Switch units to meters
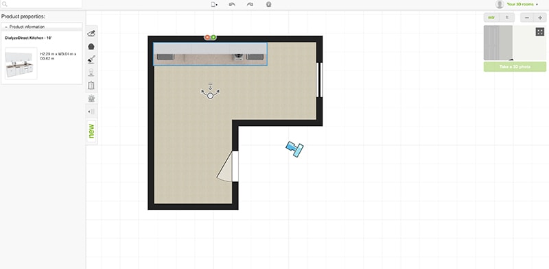549x269 pixels. (491, 18)
